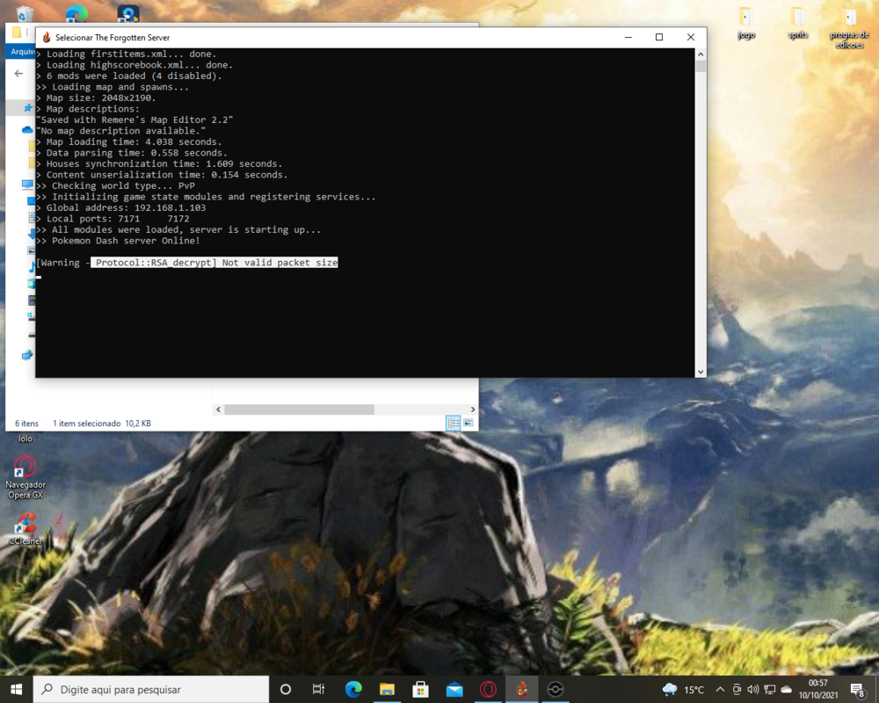Click 'Saved with Remere's Map Editor 2.2' text
The width and height of the screenshot is (879, 703).
click(x=134, y=120)
